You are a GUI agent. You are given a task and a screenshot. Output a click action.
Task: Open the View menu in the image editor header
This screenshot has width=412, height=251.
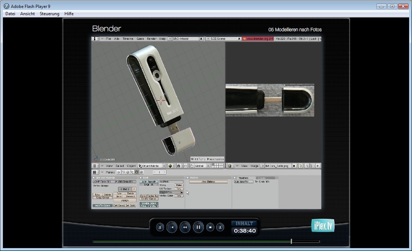point(244,166)
